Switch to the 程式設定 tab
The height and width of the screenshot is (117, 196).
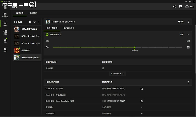(x=20, y=13)
